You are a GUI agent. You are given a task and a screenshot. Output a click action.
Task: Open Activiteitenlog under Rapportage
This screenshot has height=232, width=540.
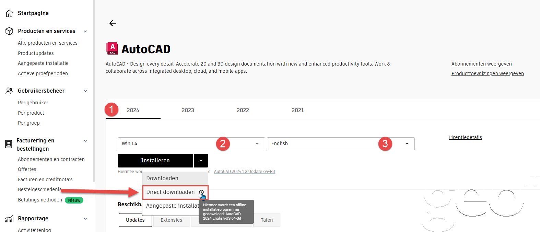click(34, 230)
